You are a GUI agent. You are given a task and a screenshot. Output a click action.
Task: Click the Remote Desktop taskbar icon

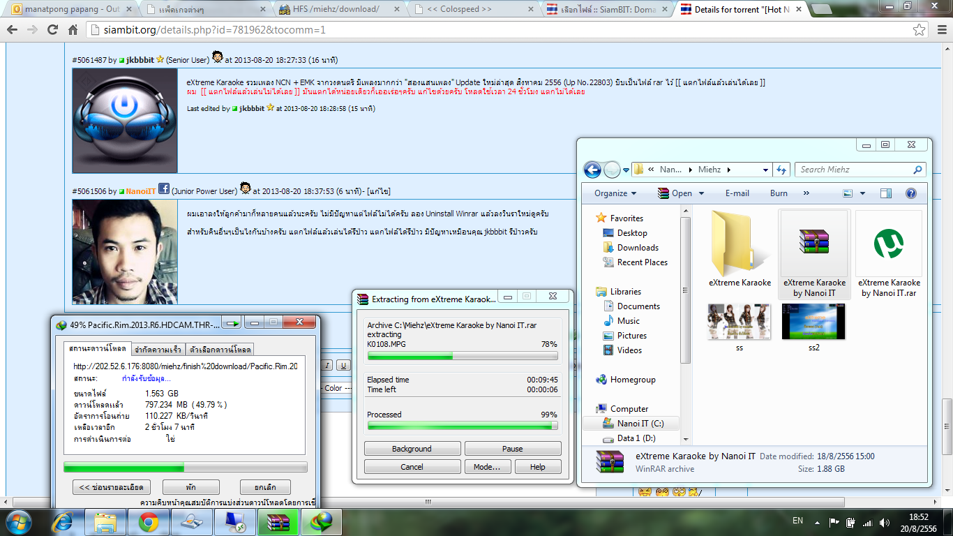(x=234, y=521)
